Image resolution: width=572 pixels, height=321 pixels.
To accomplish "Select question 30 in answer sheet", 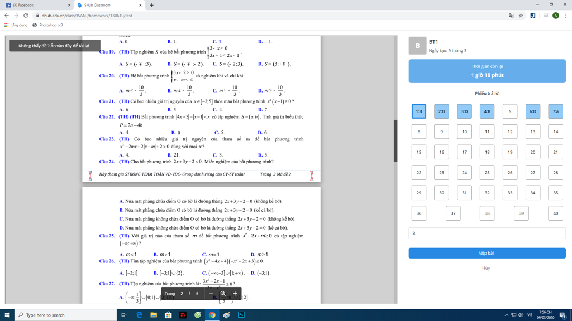I will click(x=441, y=193).
